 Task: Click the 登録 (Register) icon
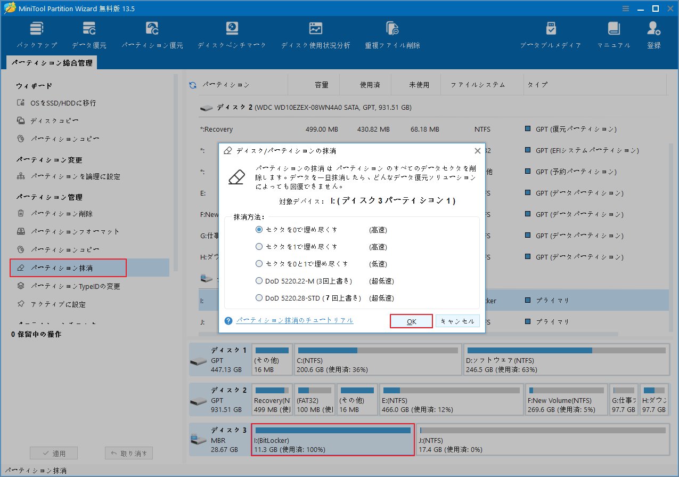tap(653, 33)
